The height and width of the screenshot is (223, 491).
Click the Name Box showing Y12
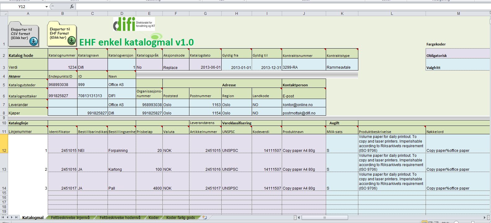tap(22, 6)
